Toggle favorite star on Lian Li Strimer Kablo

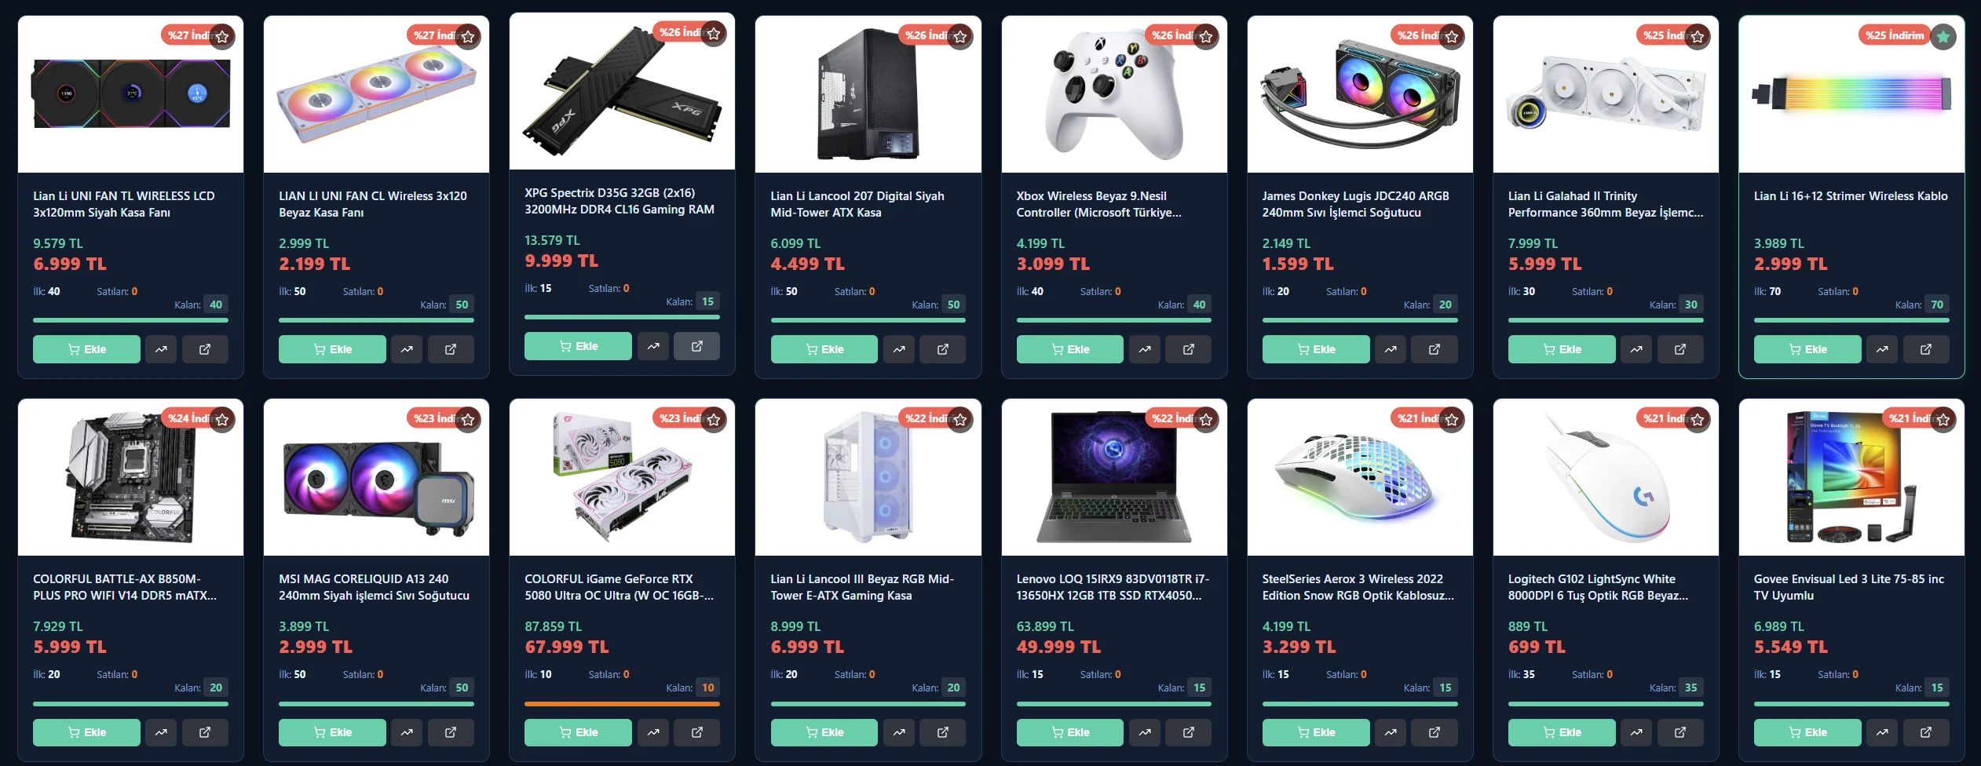click(x=1943, y=36)
